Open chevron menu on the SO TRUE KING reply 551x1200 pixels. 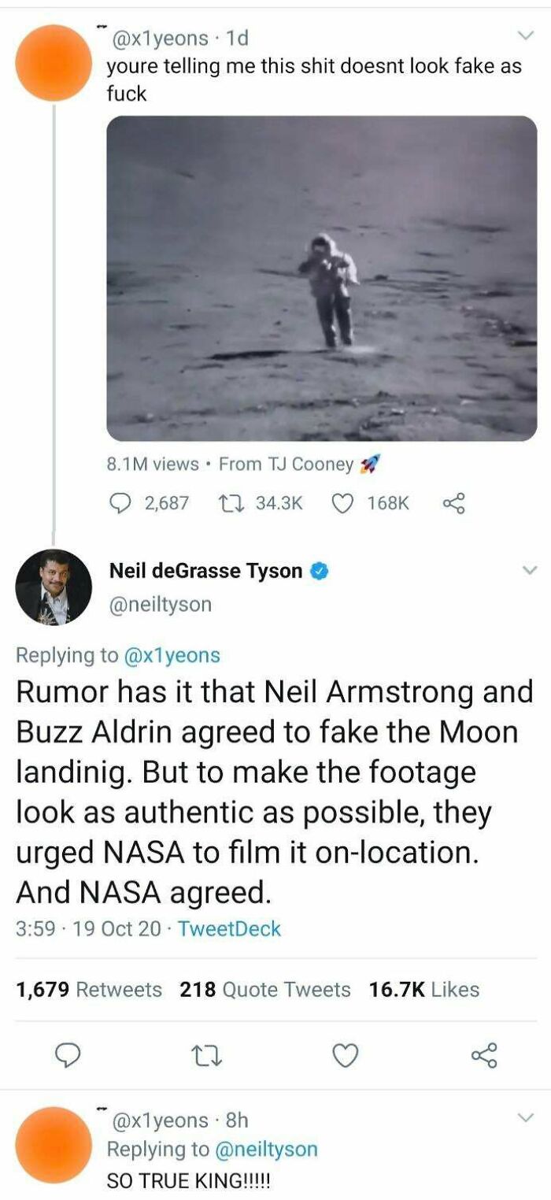tap(524, 1118)
